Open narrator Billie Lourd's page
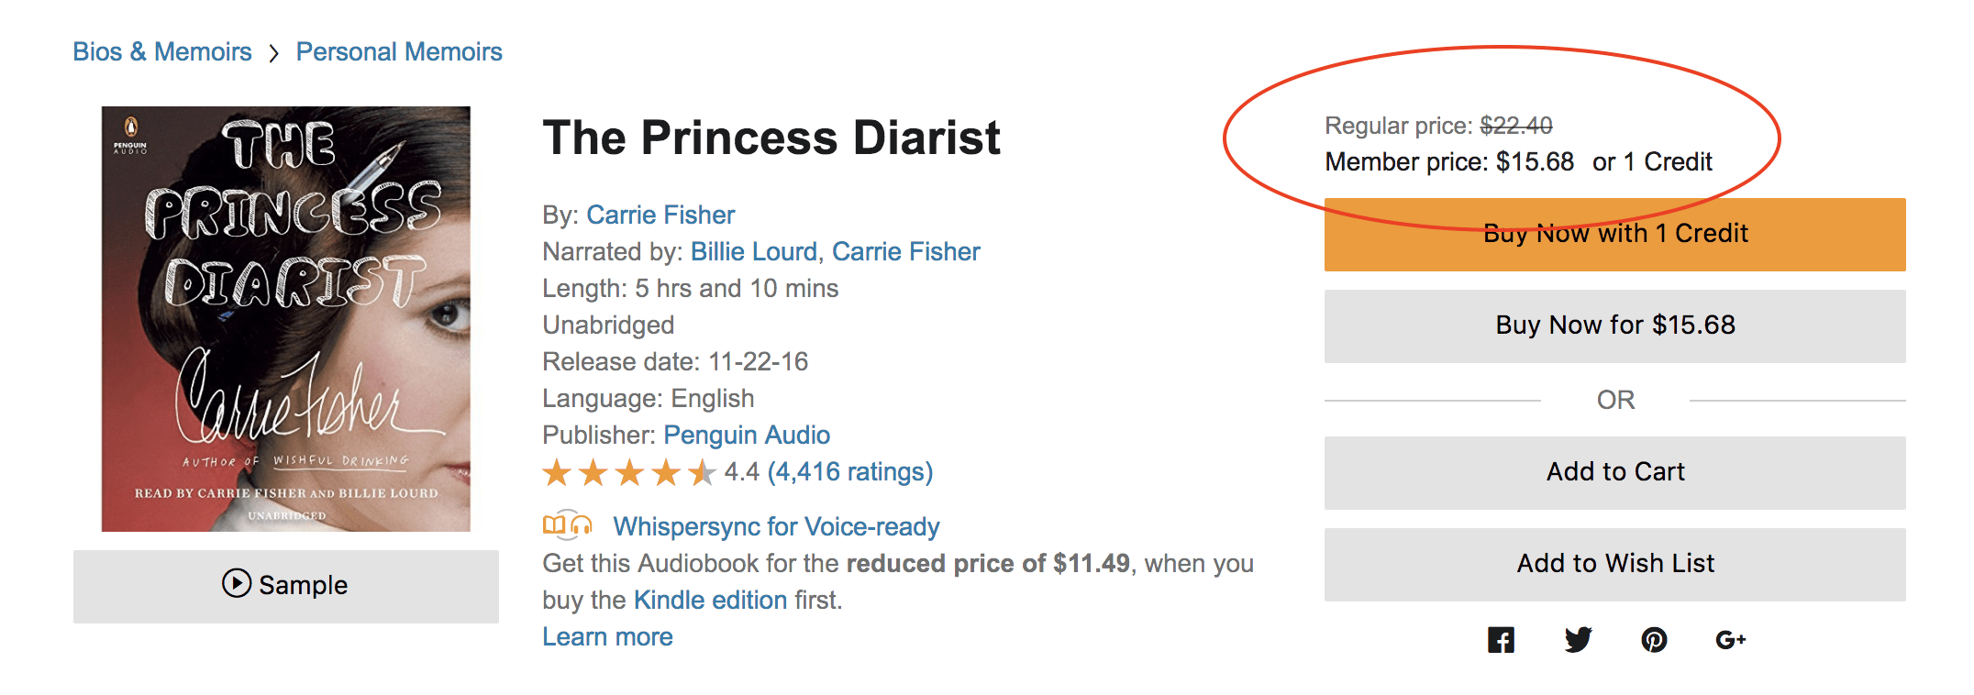 click(x=752, y=251)
